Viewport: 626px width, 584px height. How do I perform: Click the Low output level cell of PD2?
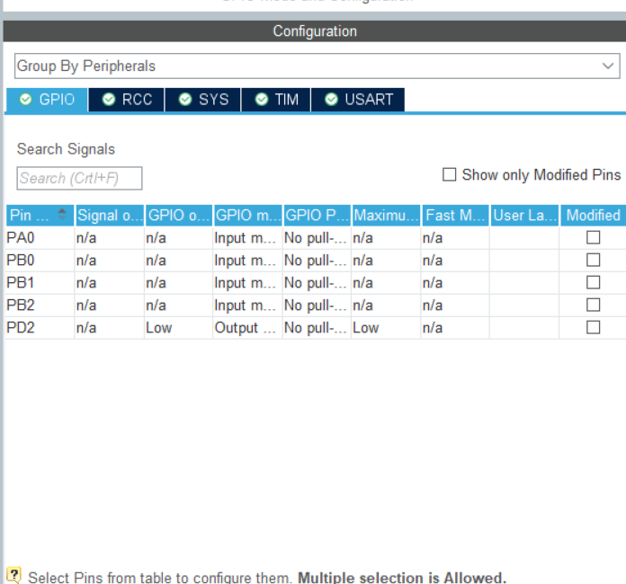[178, 328]
